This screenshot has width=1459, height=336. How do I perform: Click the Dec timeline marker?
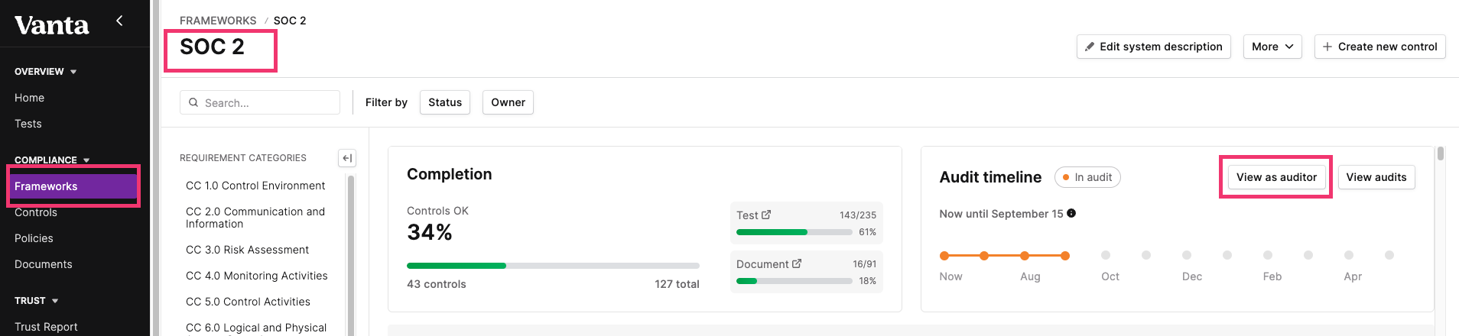pyautogui.click(x=1187, y=255)
